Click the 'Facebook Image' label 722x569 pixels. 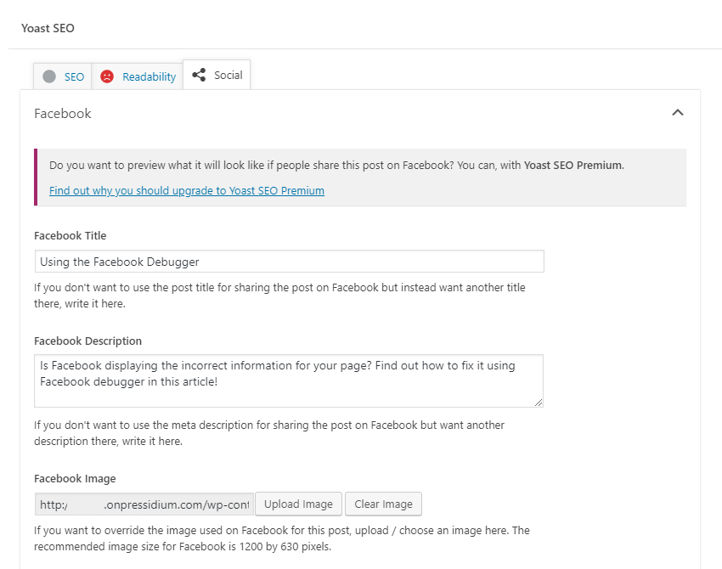pos(75,479)
